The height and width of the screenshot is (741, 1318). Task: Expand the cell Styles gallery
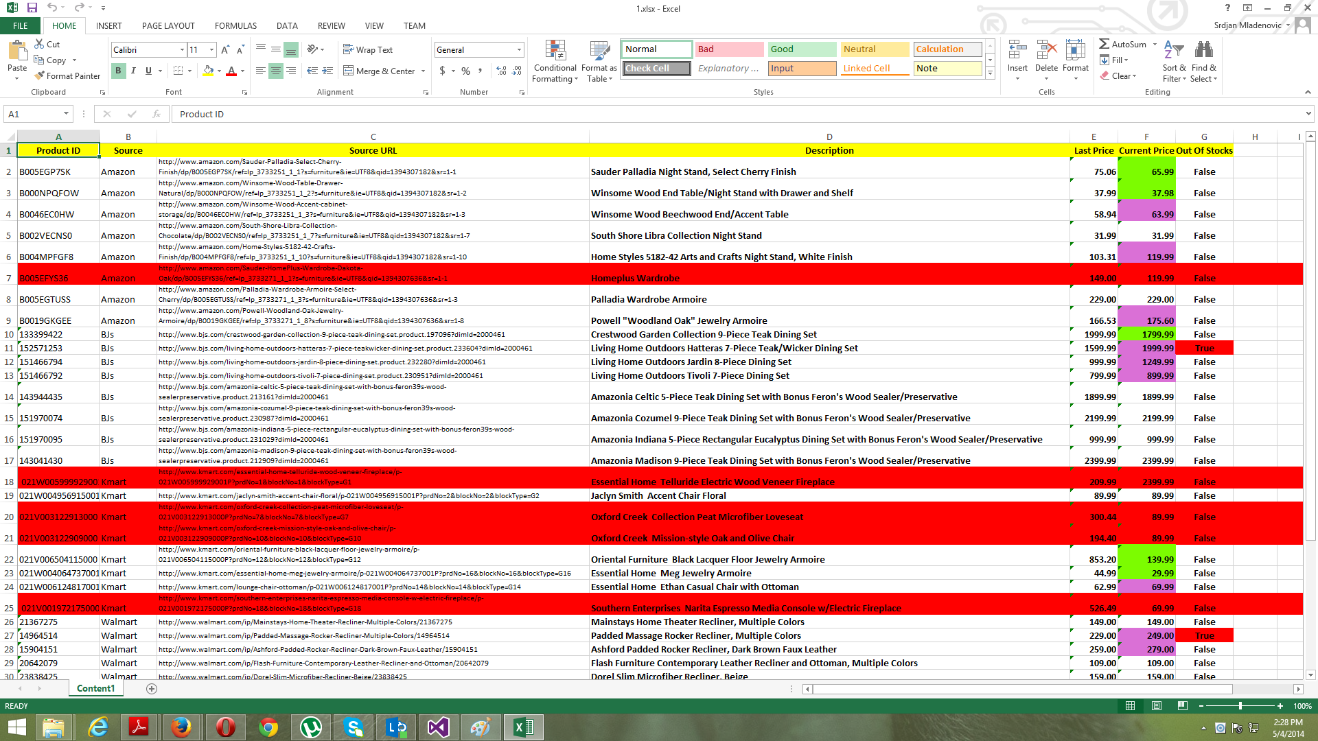pos(990,73)
